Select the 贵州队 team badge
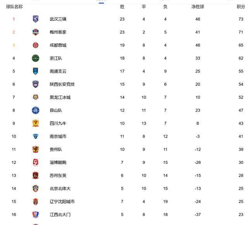The height and width of the screenshot is (225, 248). click(x=36, y=149)
